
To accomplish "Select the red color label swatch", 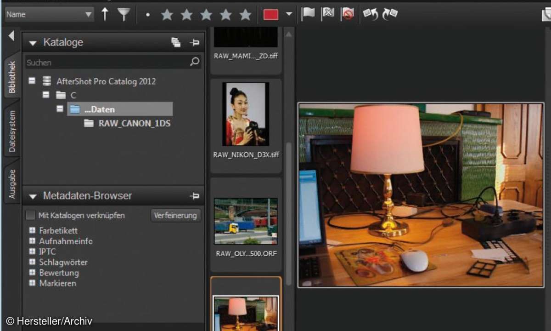I will coord(271,14).
